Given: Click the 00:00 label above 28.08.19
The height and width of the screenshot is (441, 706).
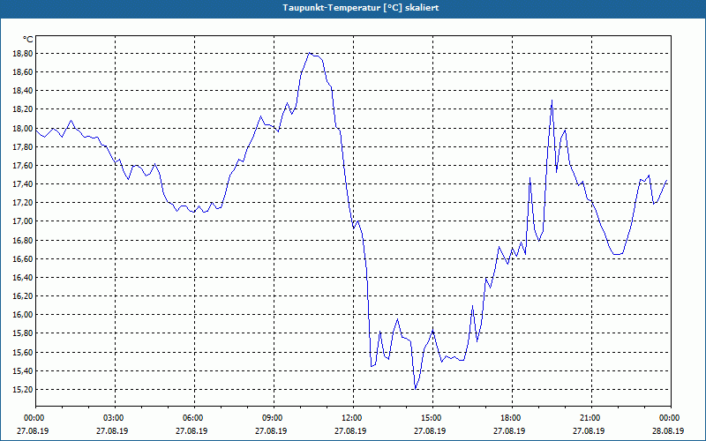Looking at the screenshot, I should tap(669, 418).
